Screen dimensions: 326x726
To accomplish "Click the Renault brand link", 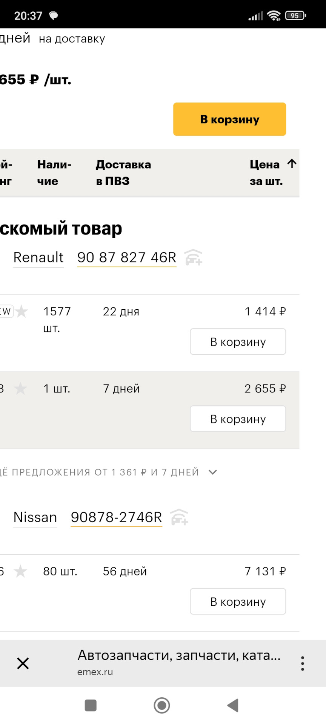I will (x=38, y=258).
